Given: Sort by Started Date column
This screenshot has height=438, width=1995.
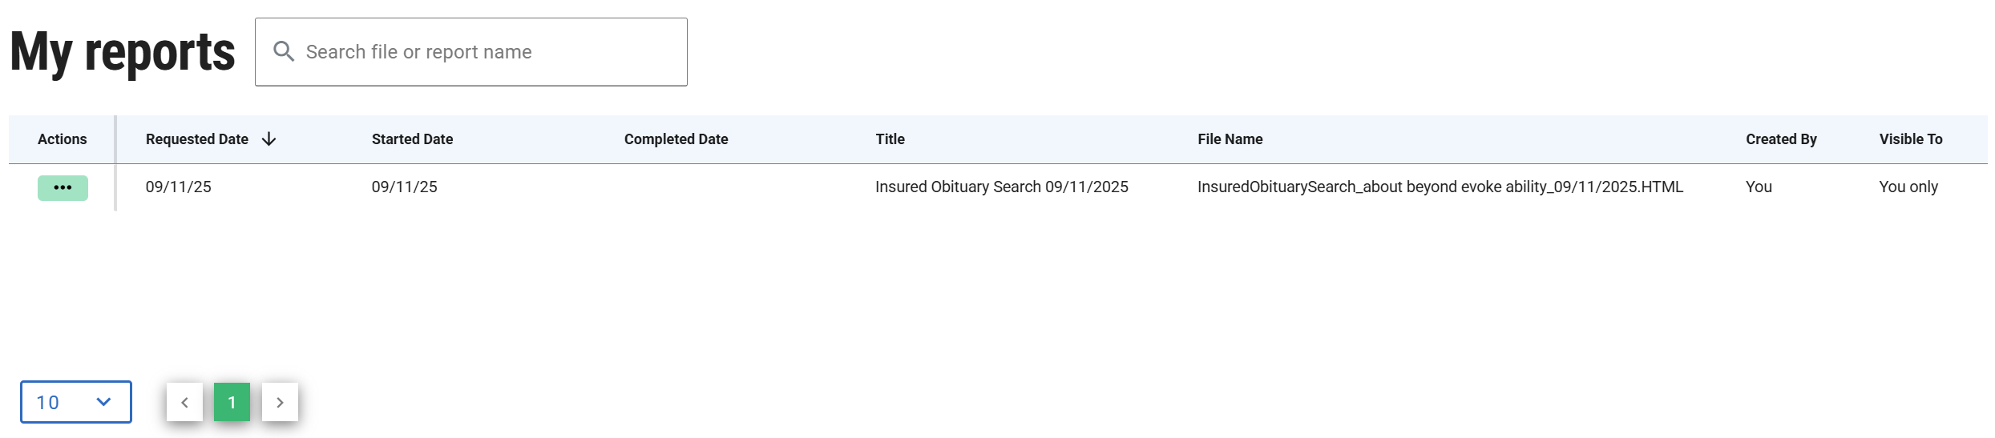Looking at the screenshot, I should [412, 139].
